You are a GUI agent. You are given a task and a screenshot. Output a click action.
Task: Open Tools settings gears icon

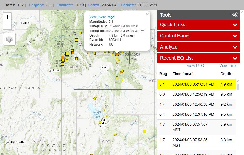coord(235,15)
